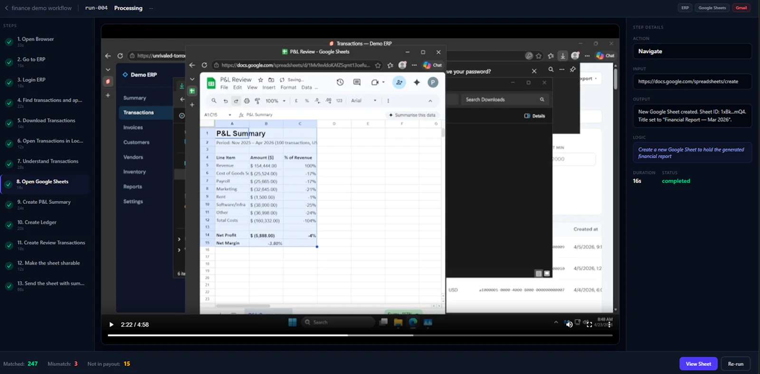Click the Gmail tag at top right

(741, 8)
